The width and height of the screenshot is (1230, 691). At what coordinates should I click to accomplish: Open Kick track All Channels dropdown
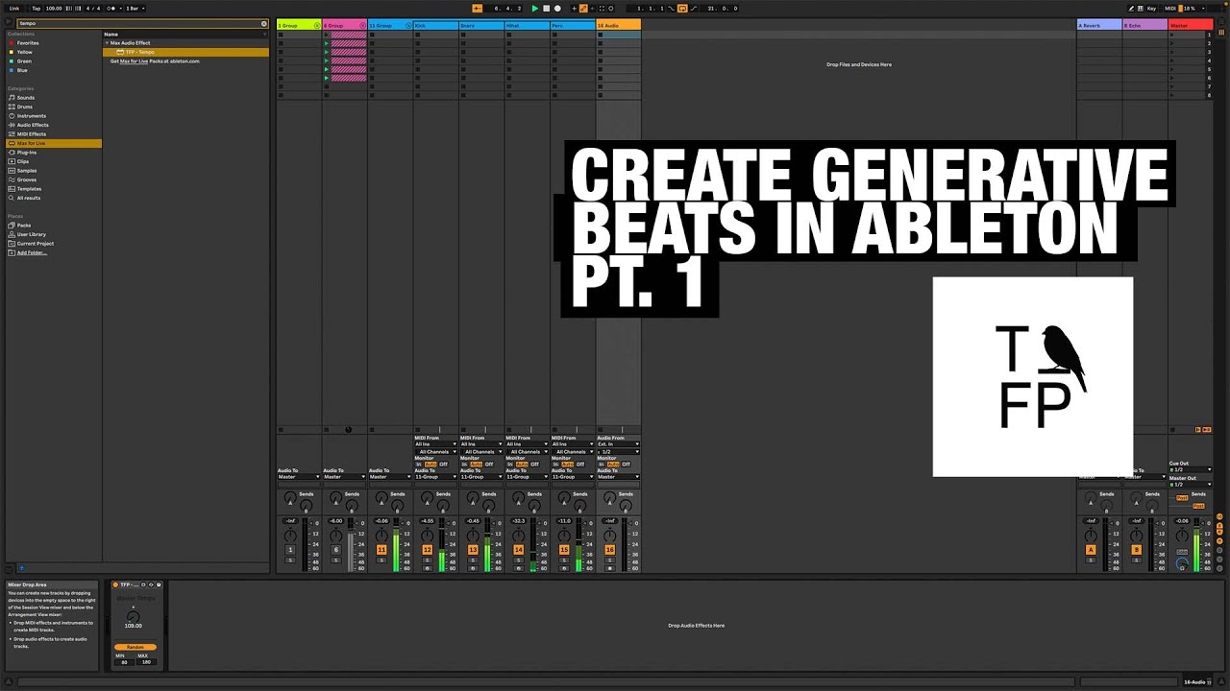(436, 452)
